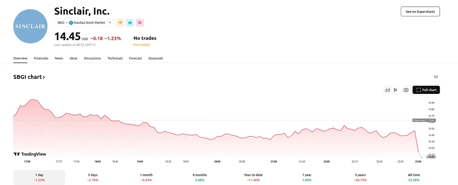Image resolution: width=458 pixels, height=185 pixels.
Task: Switch chart to candlestick style
Action: [395, 90]
